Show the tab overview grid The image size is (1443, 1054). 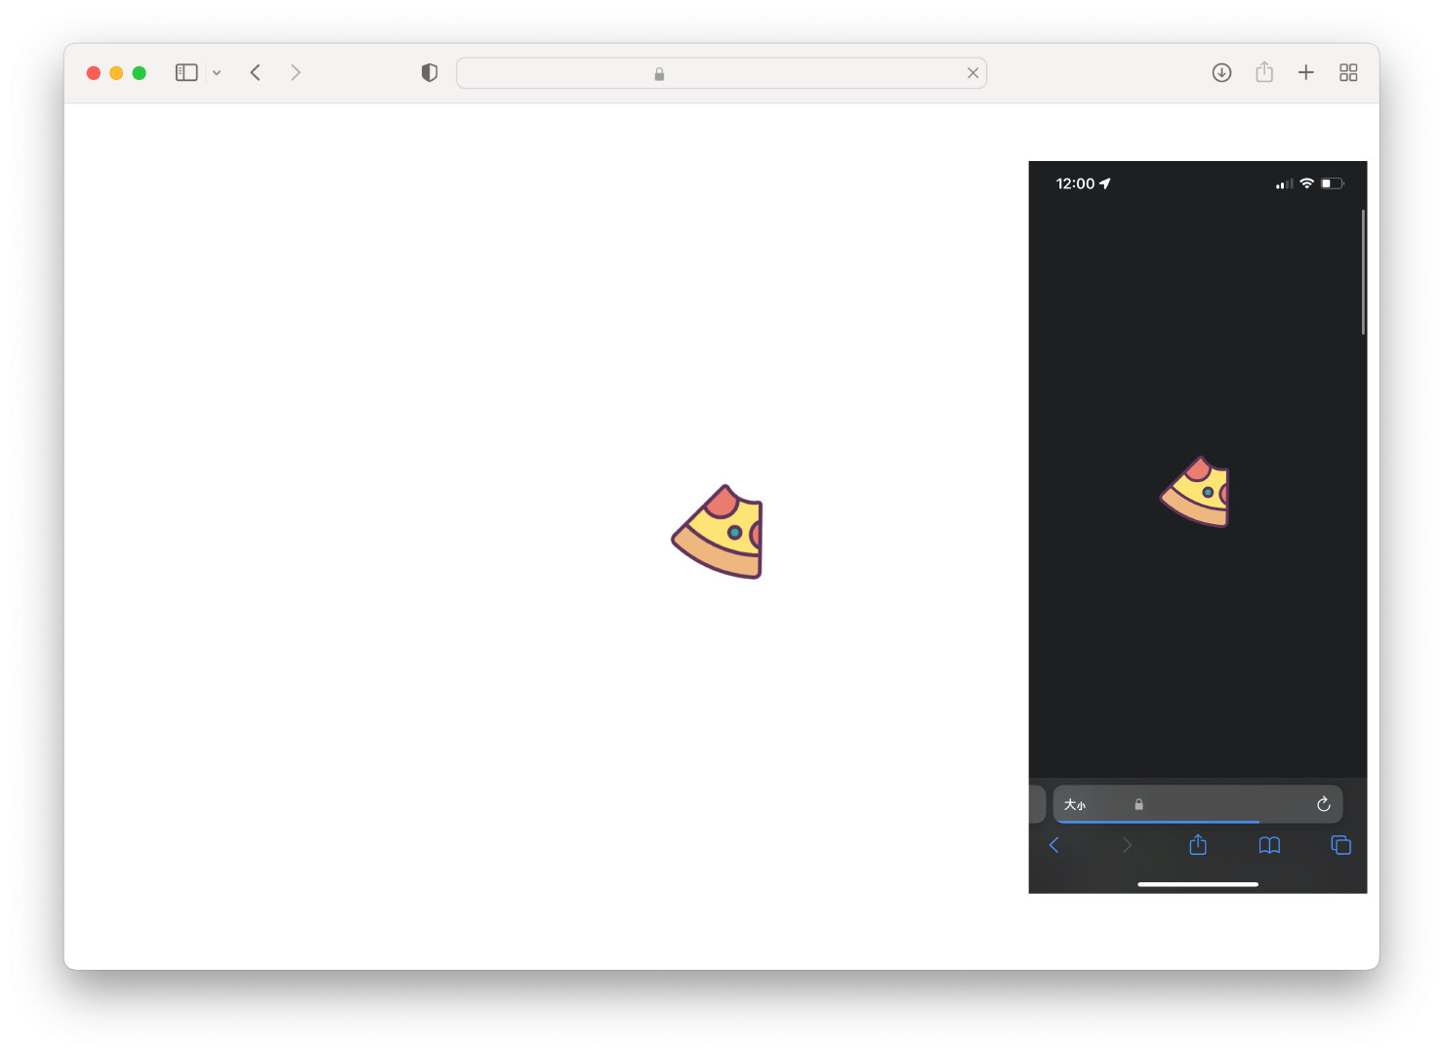coord(1348,73)
